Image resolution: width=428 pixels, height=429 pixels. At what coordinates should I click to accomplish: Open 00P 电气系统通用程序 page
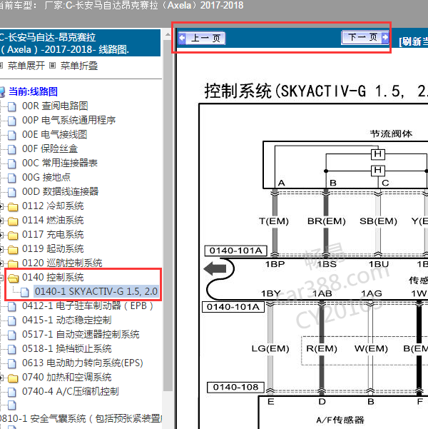pos(69,120)
